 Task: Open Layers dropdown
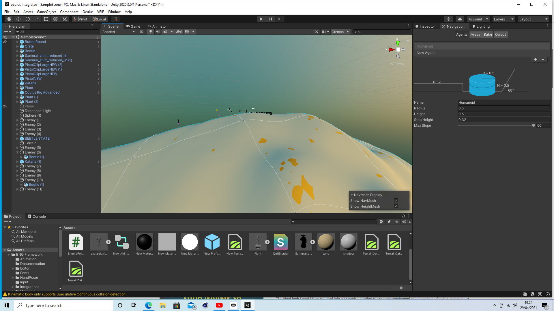point(504,19)
